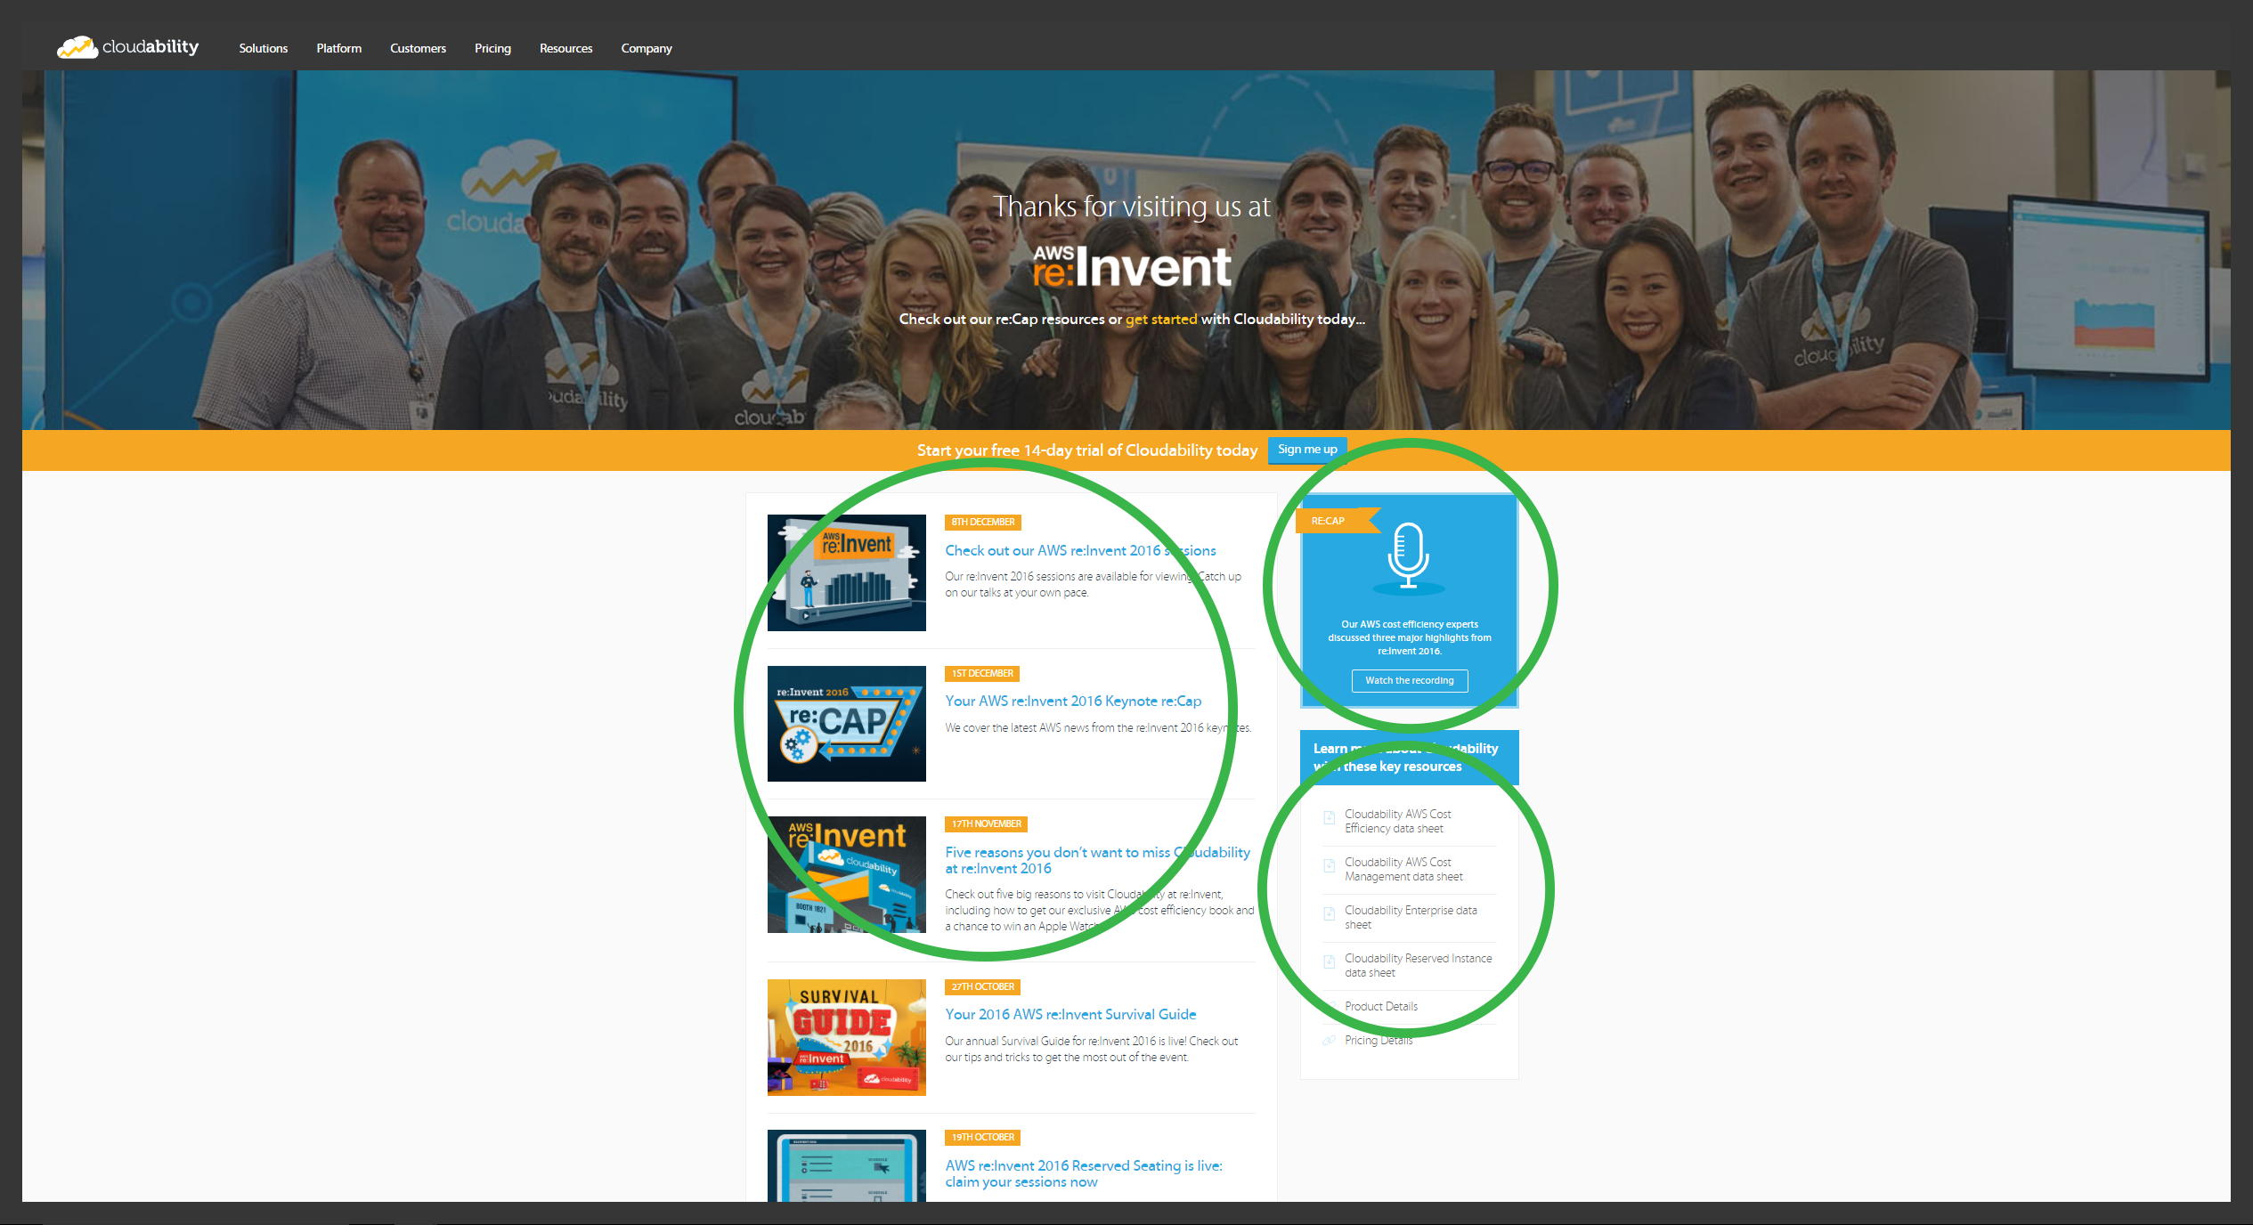Click the Cloudability booth re:Invent thumbnail
The height and width of the screenshot is (1225, 2253).
847,874
